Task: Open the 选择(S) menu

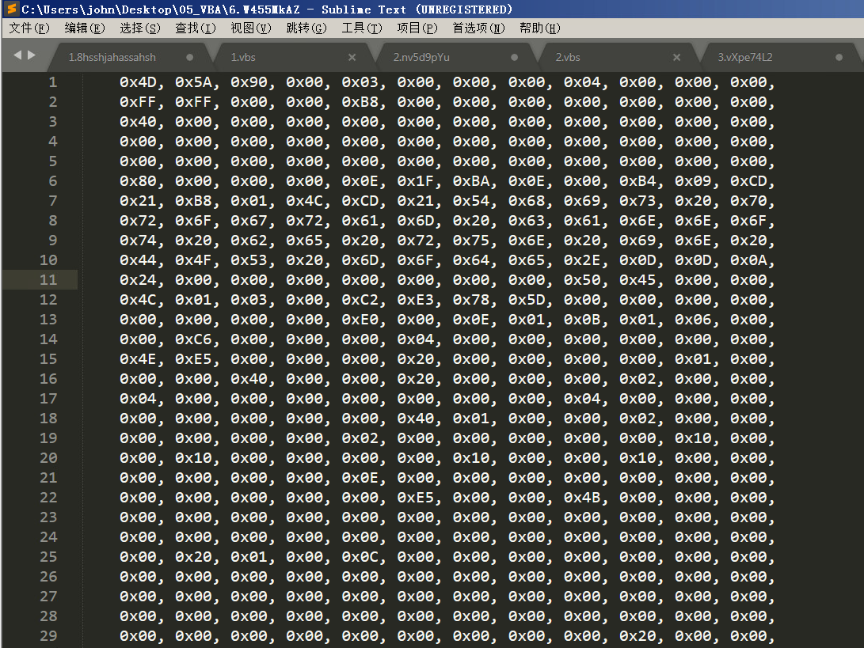Action: click(x=140, y=28)
